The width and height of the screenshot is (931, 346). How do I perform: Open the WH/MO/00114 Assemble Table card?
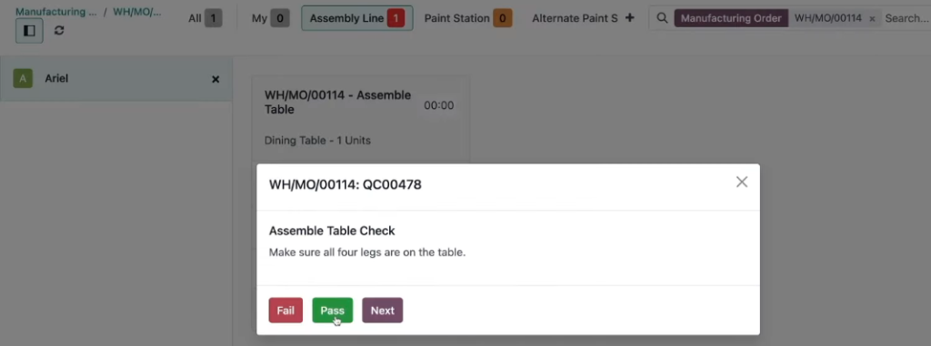tap(361, 119)
